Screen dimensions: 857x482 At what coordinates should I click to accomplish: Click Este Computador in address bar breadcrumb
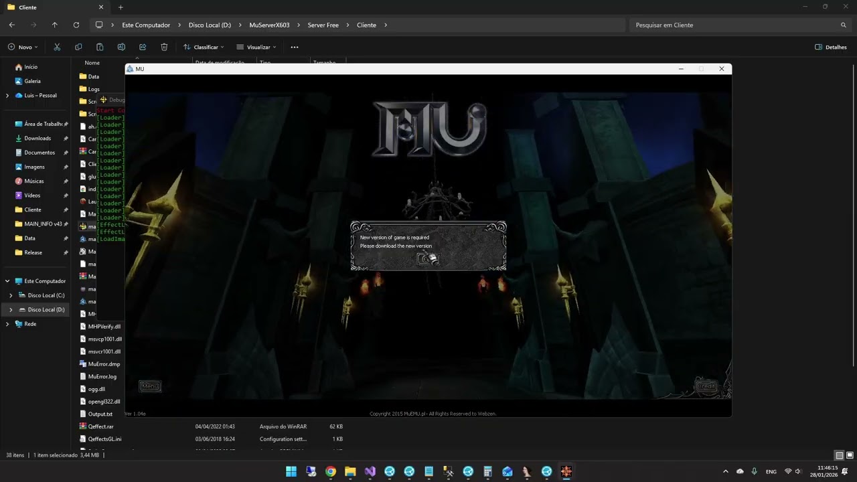tap(146, 25)
